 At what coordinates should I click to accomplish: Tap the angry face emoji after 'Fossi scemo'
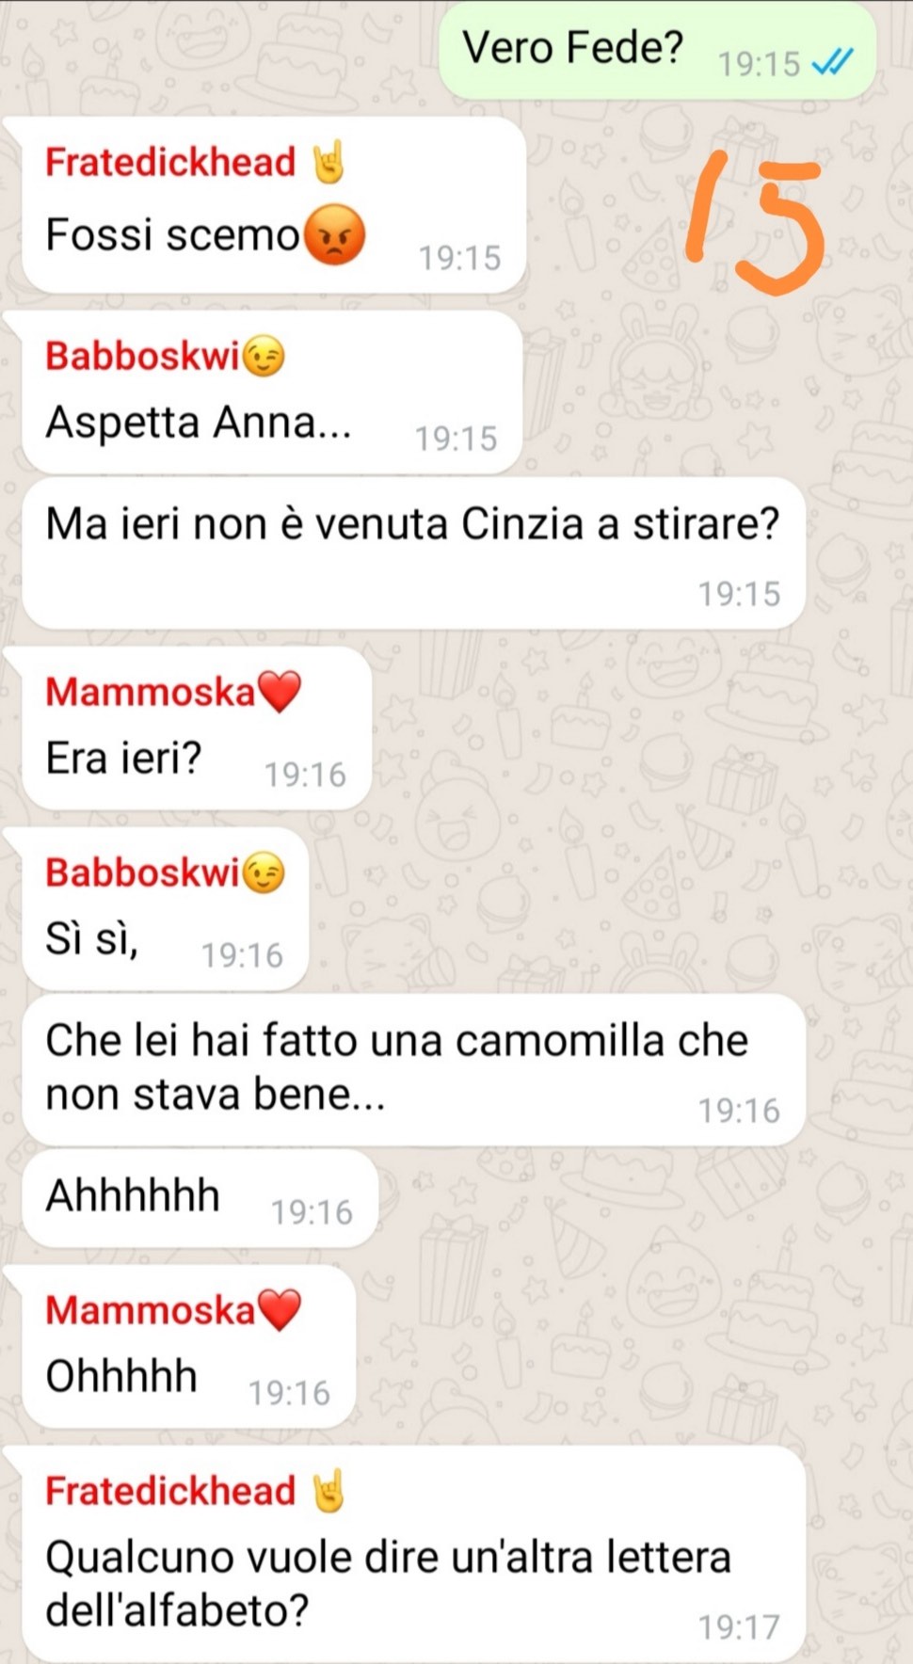[x=333, y=235]
